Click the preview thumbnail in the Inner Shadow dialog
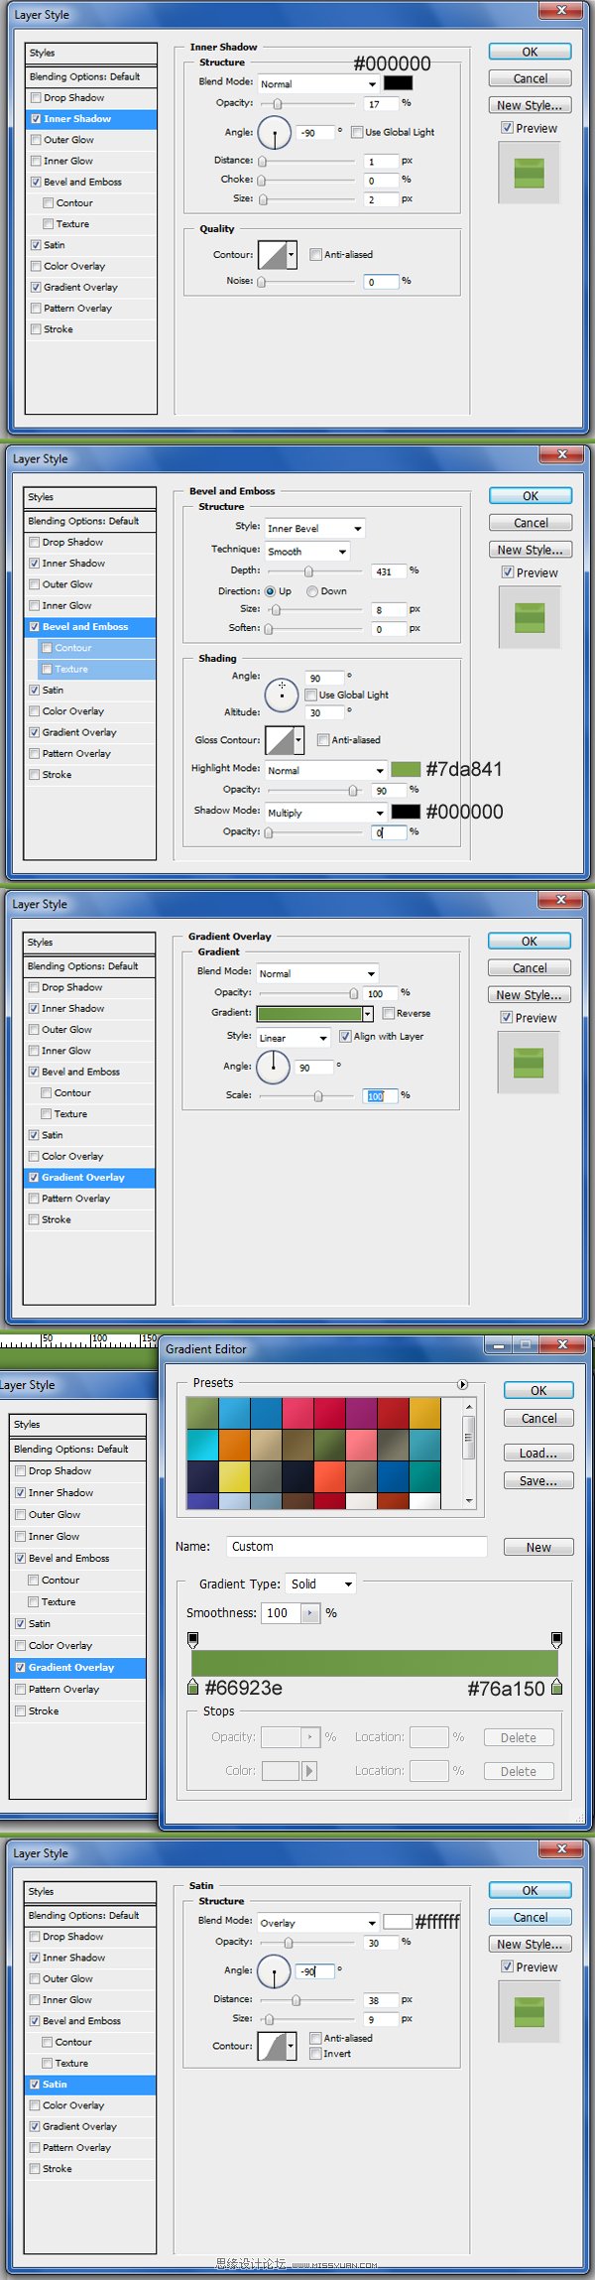 click(530, 173)
